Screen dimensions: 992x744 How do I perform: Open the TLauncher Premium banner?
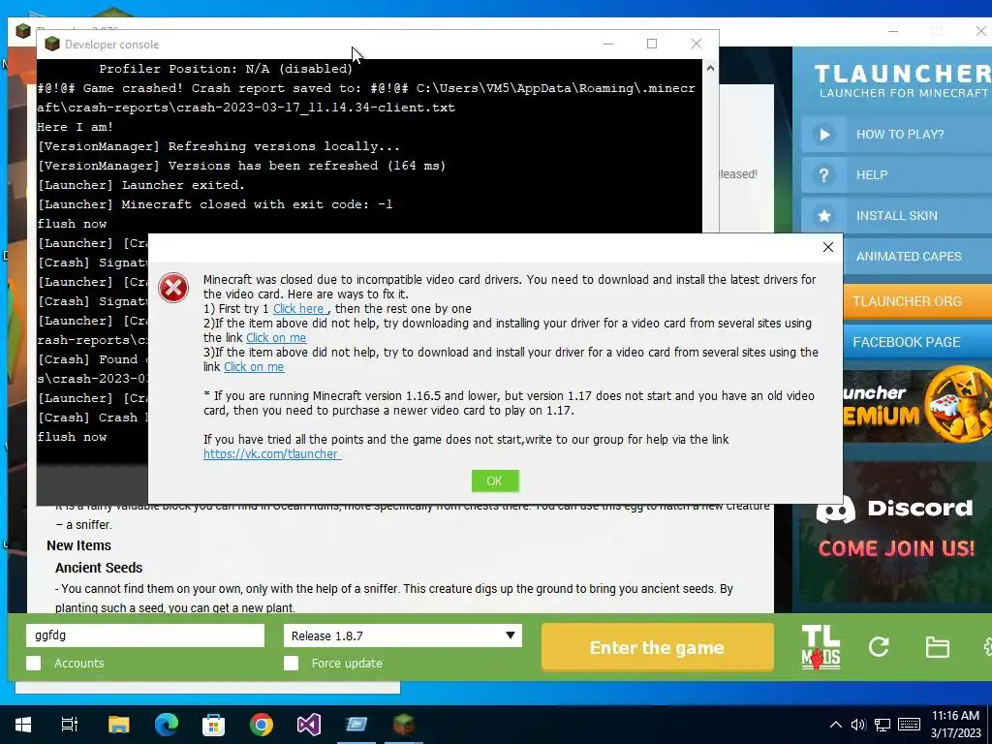point(917,404)
